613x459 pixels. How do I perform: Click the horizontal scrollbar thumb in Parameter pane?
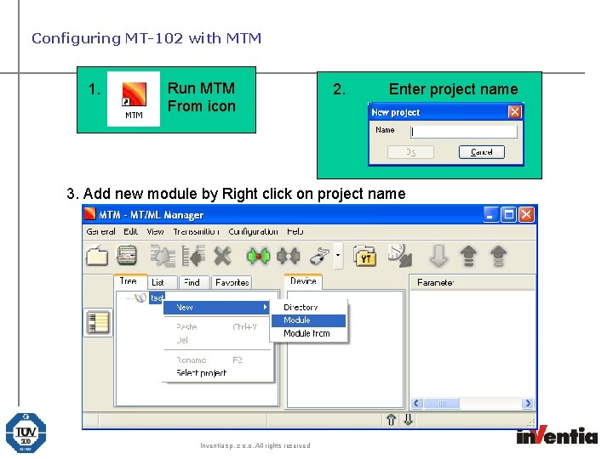[442, 403]
